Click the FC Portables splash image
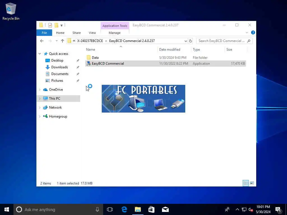This screenshot has height=215, width=287. coord(143,99)
